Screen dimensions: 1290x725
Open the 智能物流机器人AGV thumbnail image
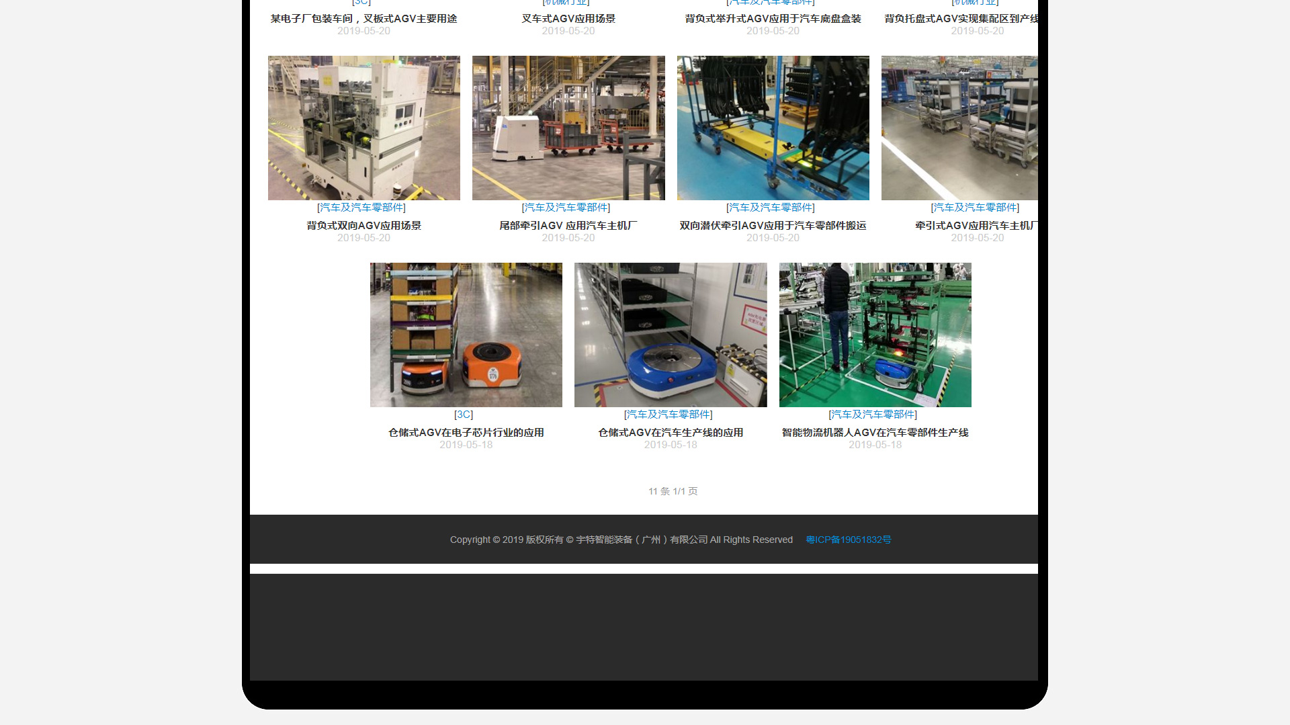(875, 335)
